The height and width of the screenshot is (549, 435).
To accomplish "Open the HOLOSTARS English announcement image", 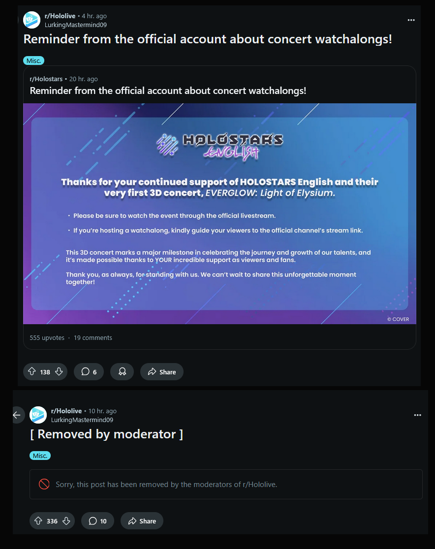I will click(x=219, y=213).
